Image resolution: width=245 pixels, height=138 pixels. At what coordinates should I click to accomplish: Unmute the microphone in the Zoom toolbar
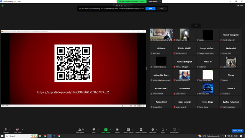click(x=6, y=130)
